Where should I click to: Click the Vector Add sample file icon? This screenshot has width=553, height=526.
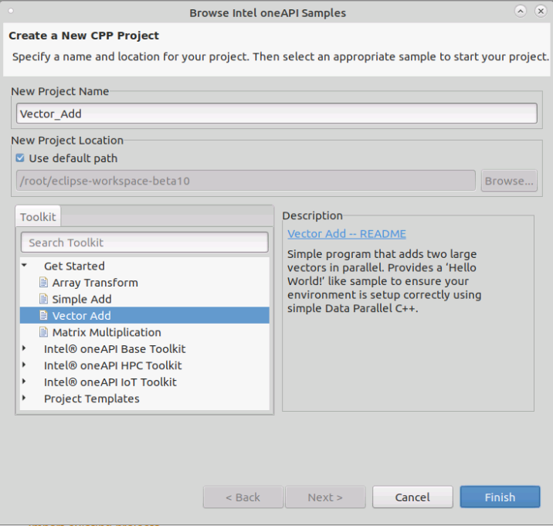(x=43, y=315)
